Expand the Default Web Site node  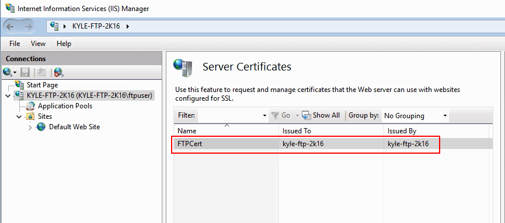30,128
